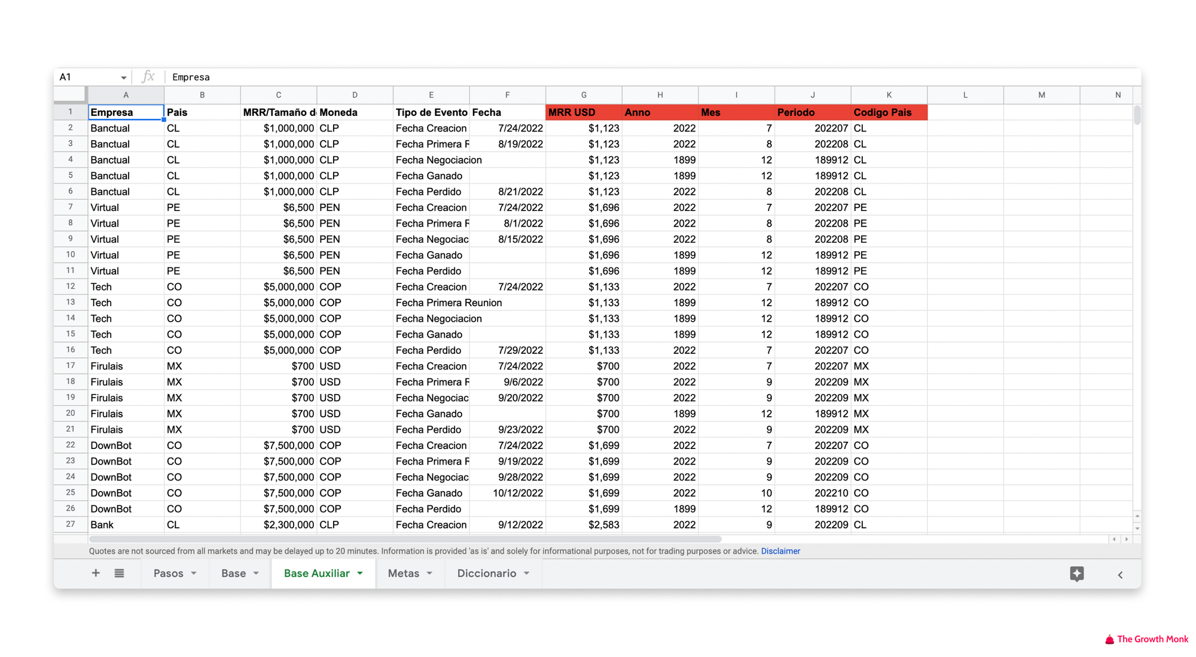Click date cell 9/23/2022

507,430
